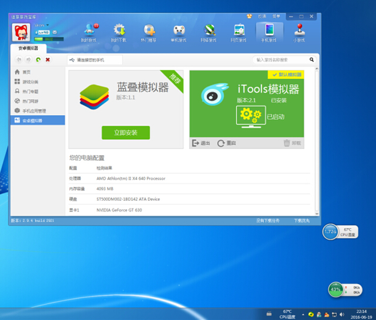
Task: Click 重启 to restart the emulator
Action: [x=227, y=143]
